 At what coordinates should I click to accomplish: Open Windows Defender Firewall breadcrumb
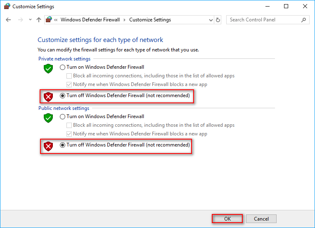(x=90, y=20)
